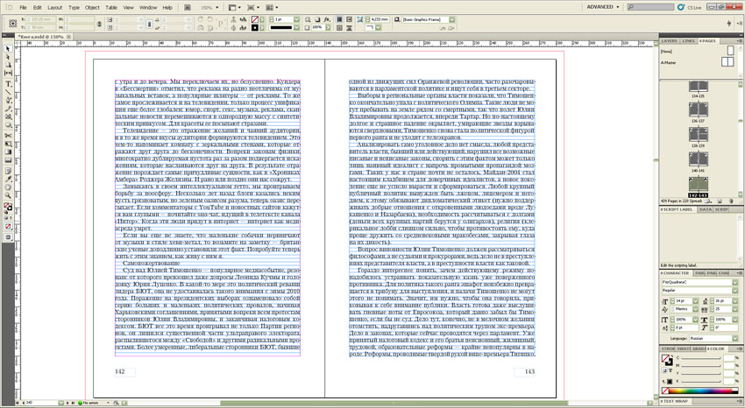Open font family FrizQuadrataC dropdown
This screenshot has height=408, width=745.
tap(735, 282)
